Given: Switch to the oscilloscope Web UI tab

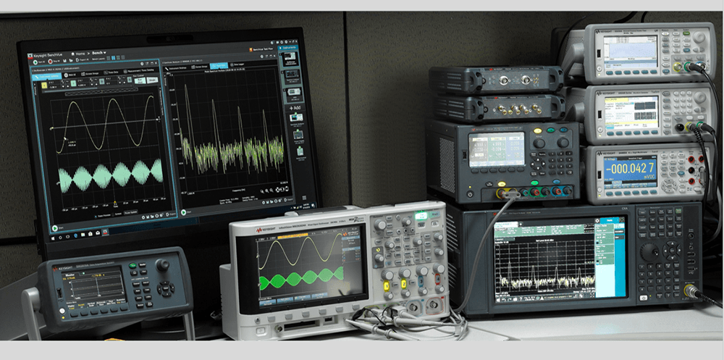Looking at the screenshot, I should (70, 75).
